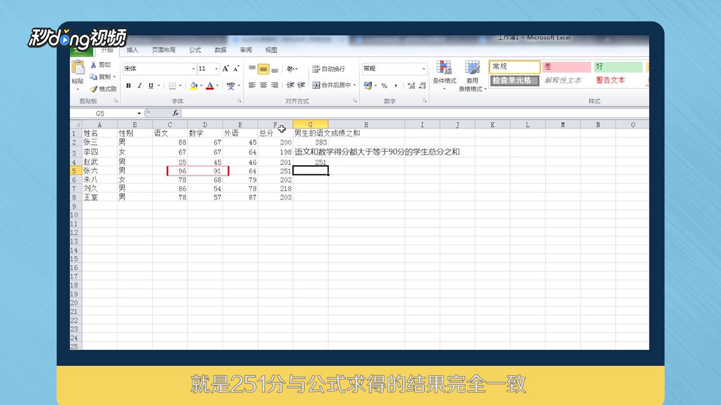
Task: Open the number format dropdown (常规)
Action: 424,69
